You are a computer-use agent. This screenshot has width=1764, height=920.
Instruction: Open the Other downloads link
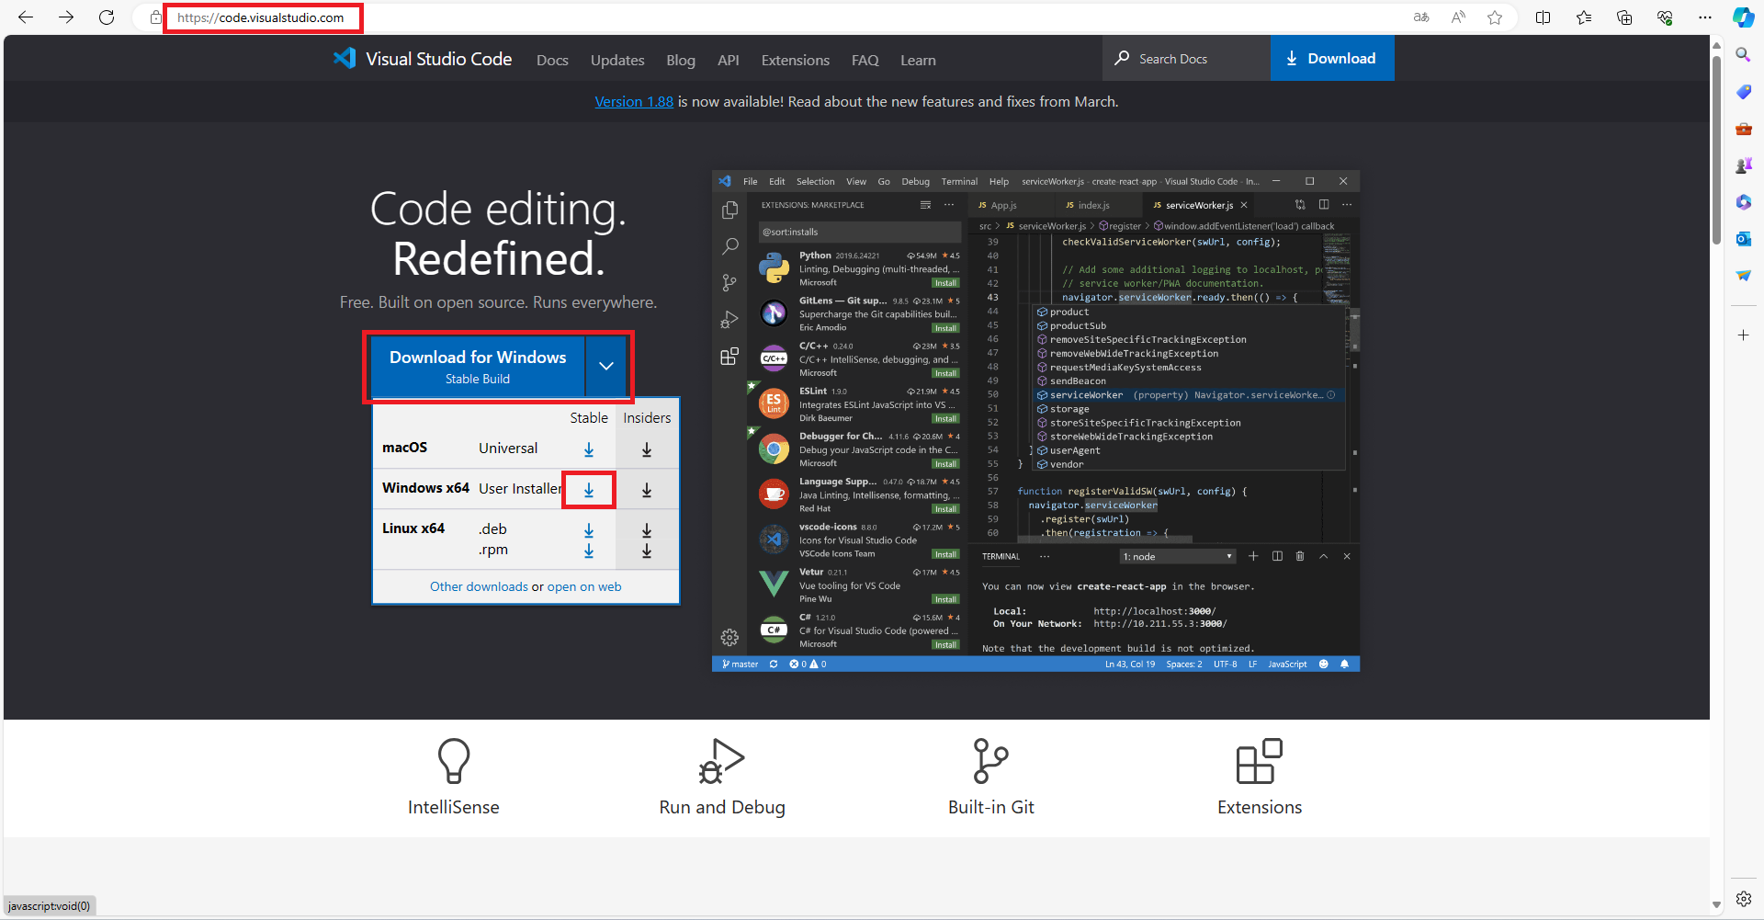[479, 586]
